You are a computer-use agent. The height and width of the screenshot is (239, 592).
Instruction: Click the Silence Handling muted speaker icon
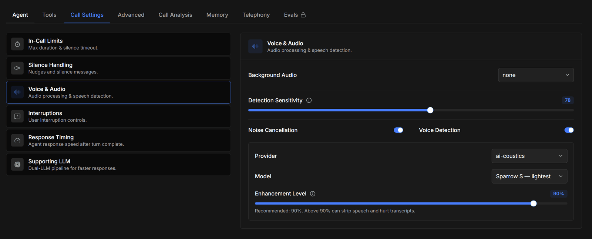pyautogui.click(x=17, y=68)
